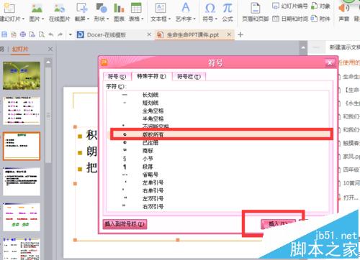Open 家风.pp recent file in right pane
This screenshot has width=360, height=260.
(351, 157)
